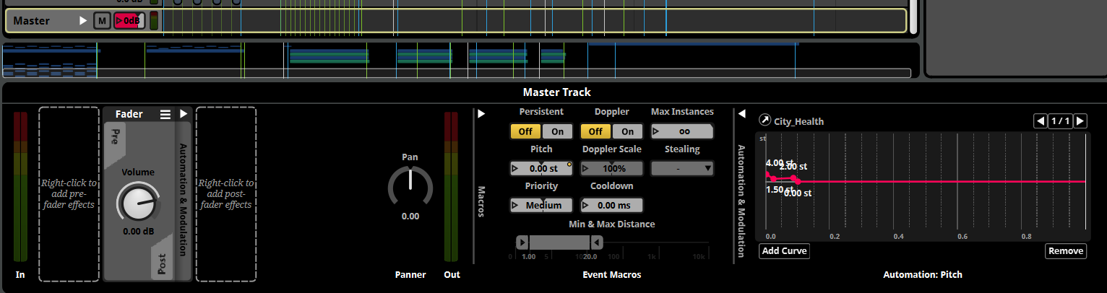1107x293 pixels.
Task: Click the Master track 0dB volume control
Action: coord(129,21)
